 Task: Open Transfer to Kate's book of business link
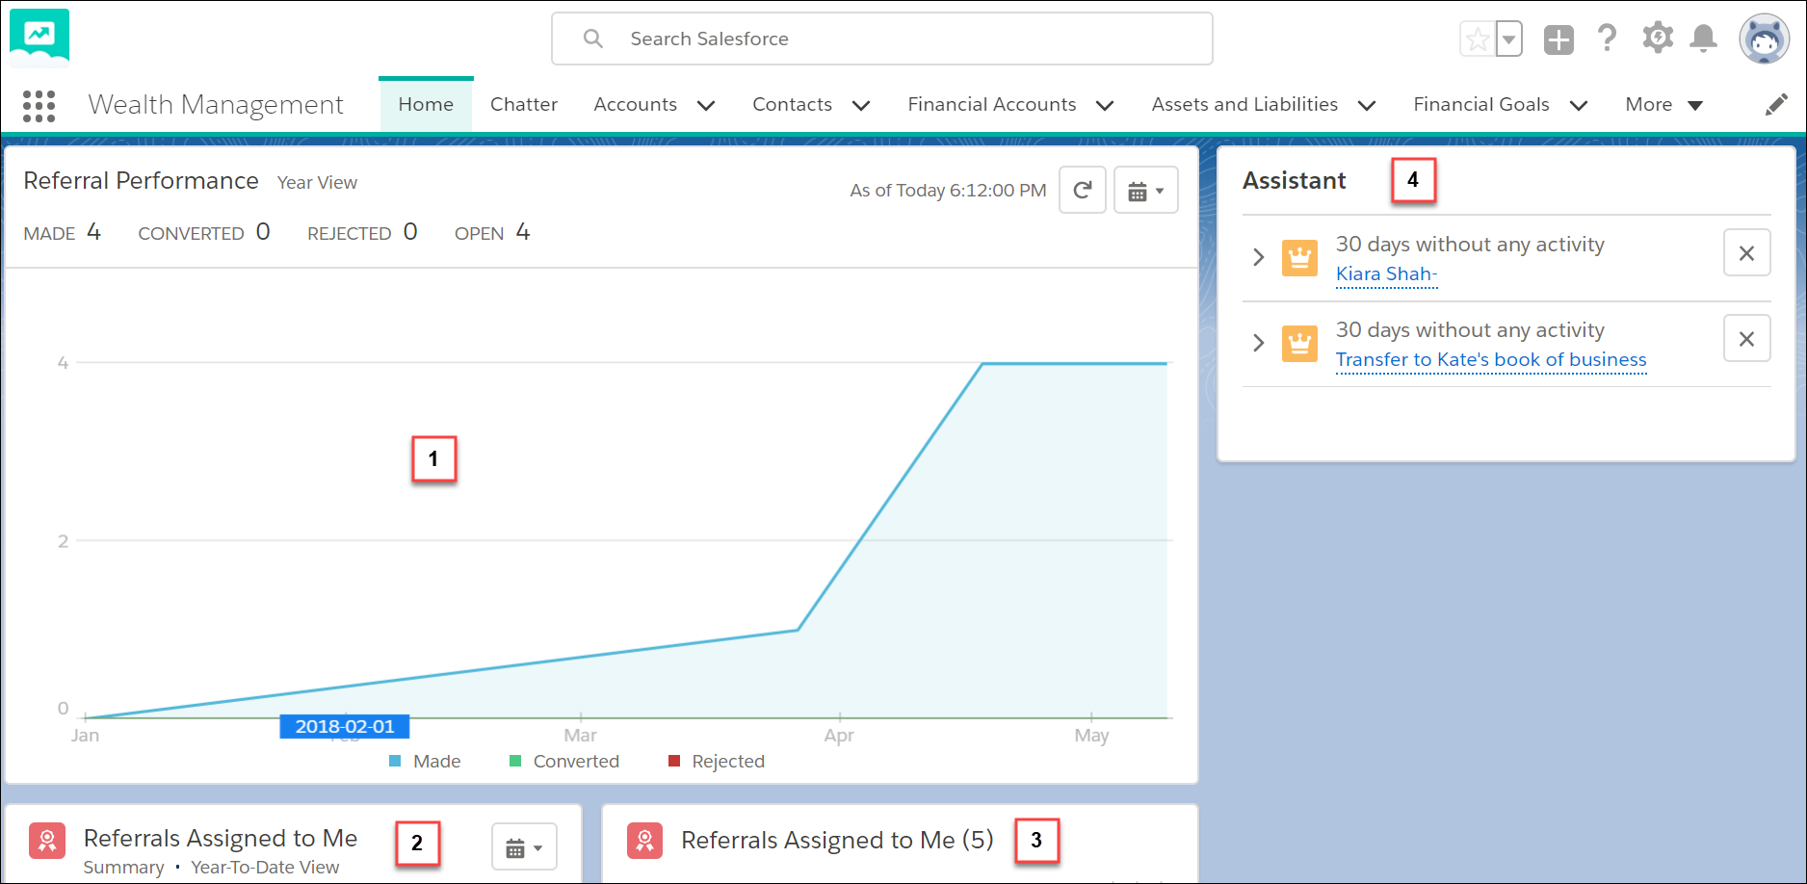pos(1491,360)
